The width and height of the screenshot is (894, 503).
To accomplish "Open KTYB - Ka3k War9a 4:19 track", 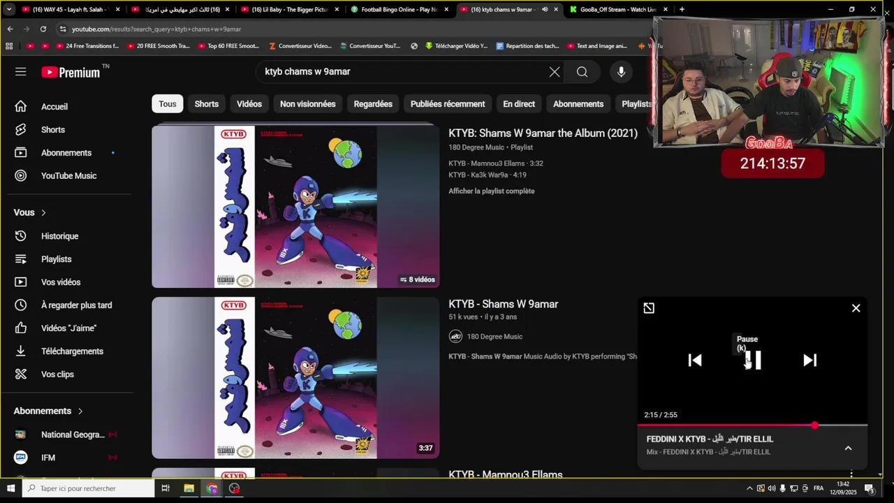I will pyautogui.click(x=488, y=175).
